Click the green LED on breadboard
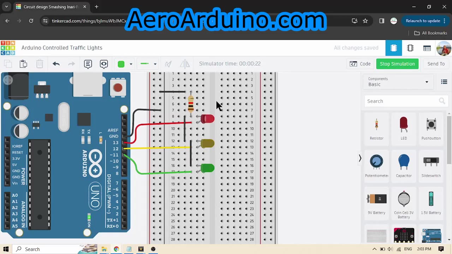The height and width of the screenshot is (254, 452). 207,168
